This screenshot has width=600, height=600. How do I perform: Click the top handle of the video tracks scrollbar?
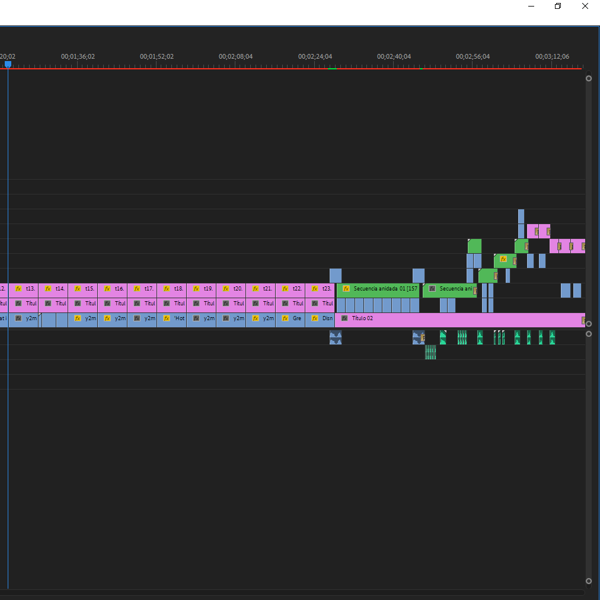tap(589, 78)
